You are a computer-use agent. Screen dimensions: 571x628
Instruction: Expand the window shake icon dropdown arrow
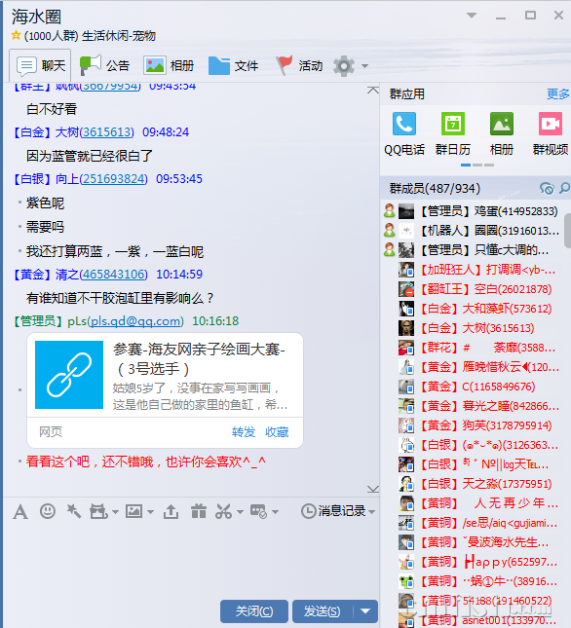pos(115,512)
